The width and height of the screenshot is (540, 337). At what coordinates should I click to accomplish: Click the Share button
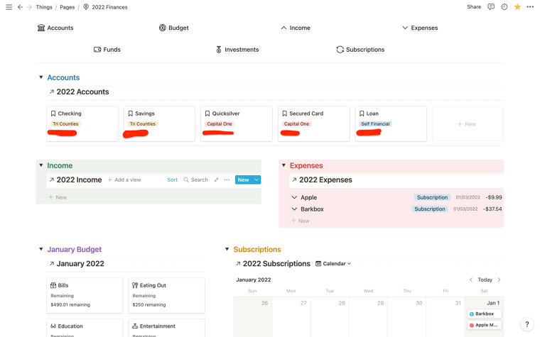(474, 7)
